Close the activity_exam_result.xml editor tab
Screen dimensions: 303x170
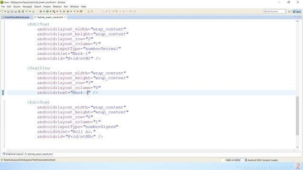point(65,17)
